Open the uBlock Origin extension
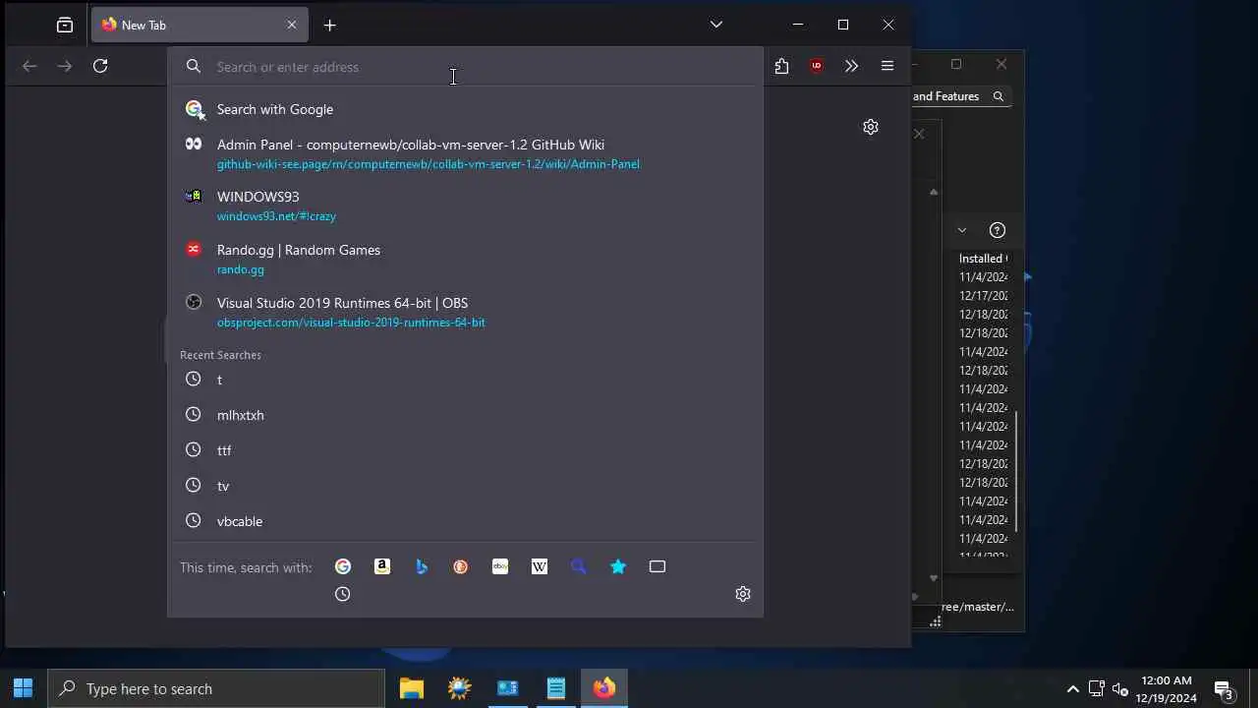1258x708 pixels. coord(817,66)
